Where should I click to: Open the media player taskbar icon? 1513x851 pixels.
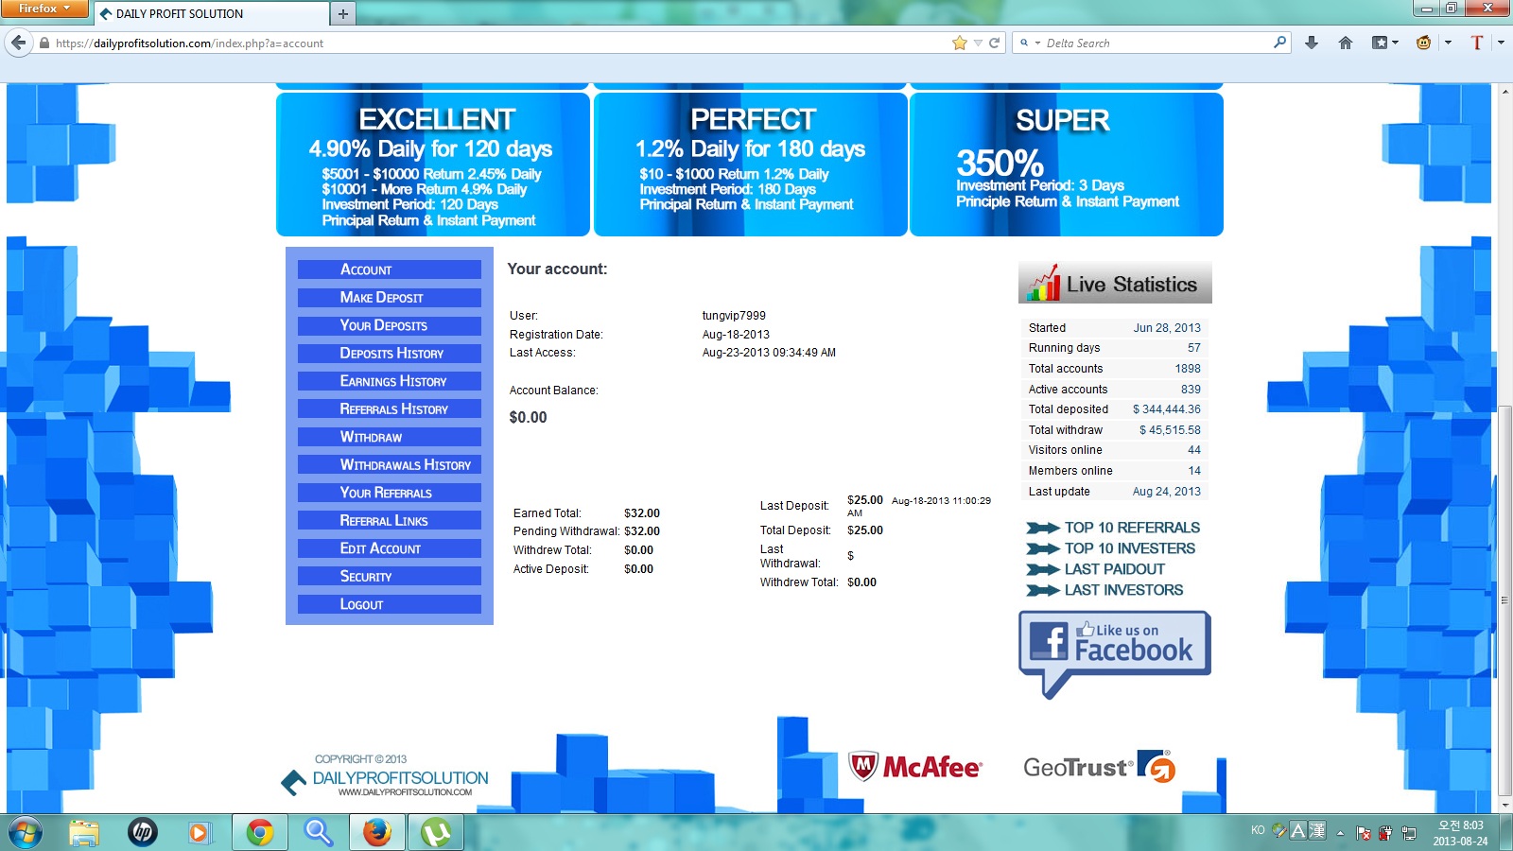(199, 832)
